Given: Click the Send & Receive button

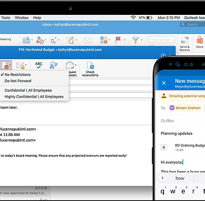Looking at the screenshot, I should [185, 44].
